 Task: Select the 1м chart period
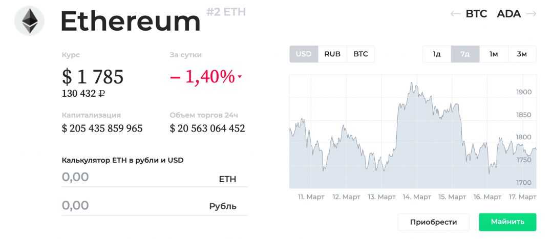click(x=494, y=54)
